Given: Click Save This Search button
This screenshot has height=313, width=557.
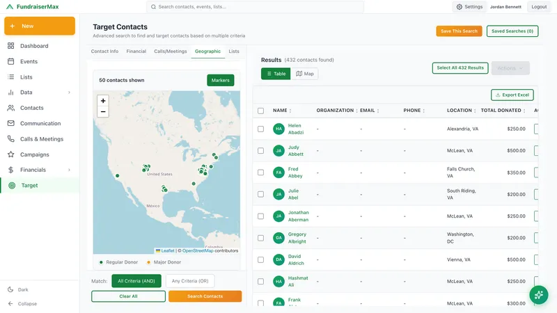Looking at the screenshot, I should point(459,31).
